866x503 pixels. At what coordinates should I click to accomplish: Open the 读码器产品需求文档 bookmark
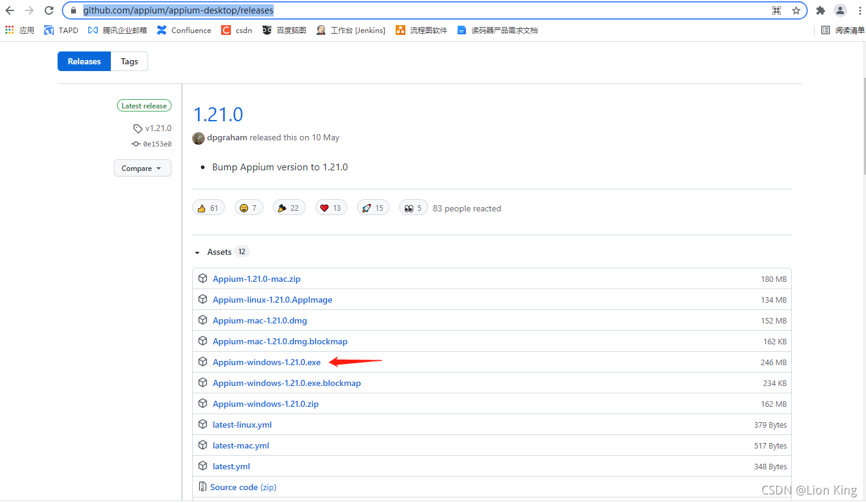pos(497,30)
